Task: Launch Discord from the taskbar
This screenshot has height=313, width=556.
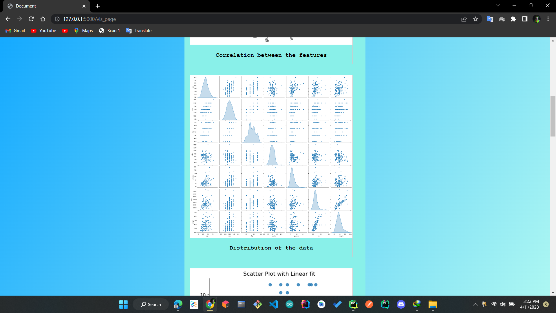Action: click(401, 304)
